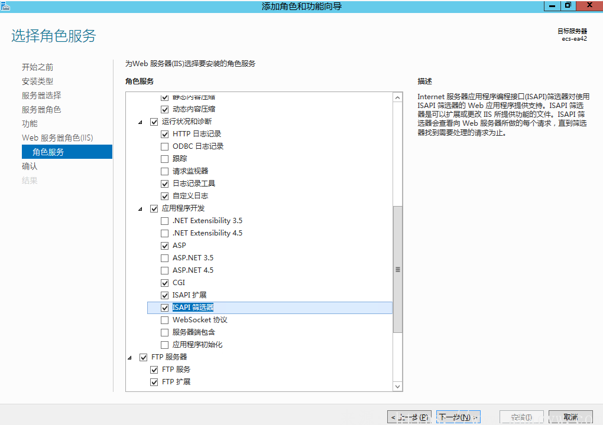
Task: Click the scrollbar up arrow
Action: pos(397,97)
